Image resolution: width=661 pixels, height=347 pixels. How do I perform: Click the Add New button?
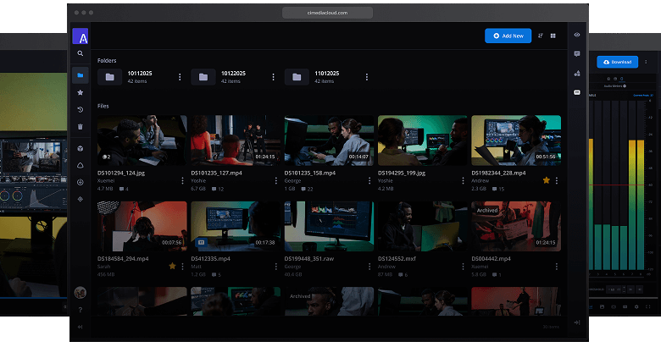click(x=508, y=36)
